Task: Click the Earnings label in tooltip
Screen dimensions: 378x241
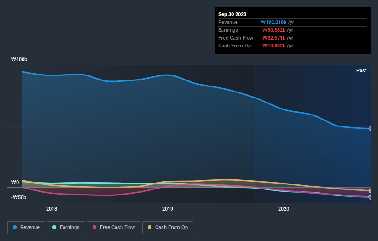Action: pyautogui.click(x=228, y=30)
